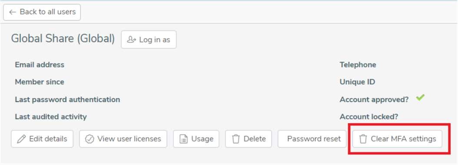Screen dimensions: 458x165
Task: Click the pencil icon for Edit details
Action: pos(21,139)
